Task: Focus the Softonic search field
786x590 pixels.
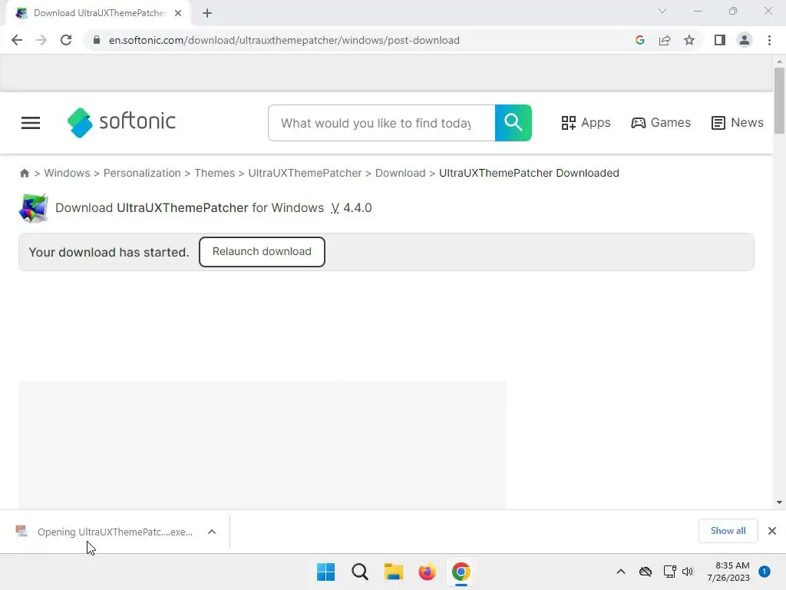Action: [381, 123]
